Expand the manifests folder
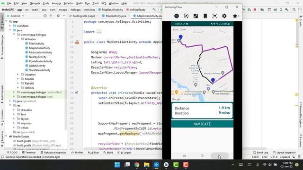Viewport: 303px width, 170px height. pyautogui.click(x=10, y=25)
